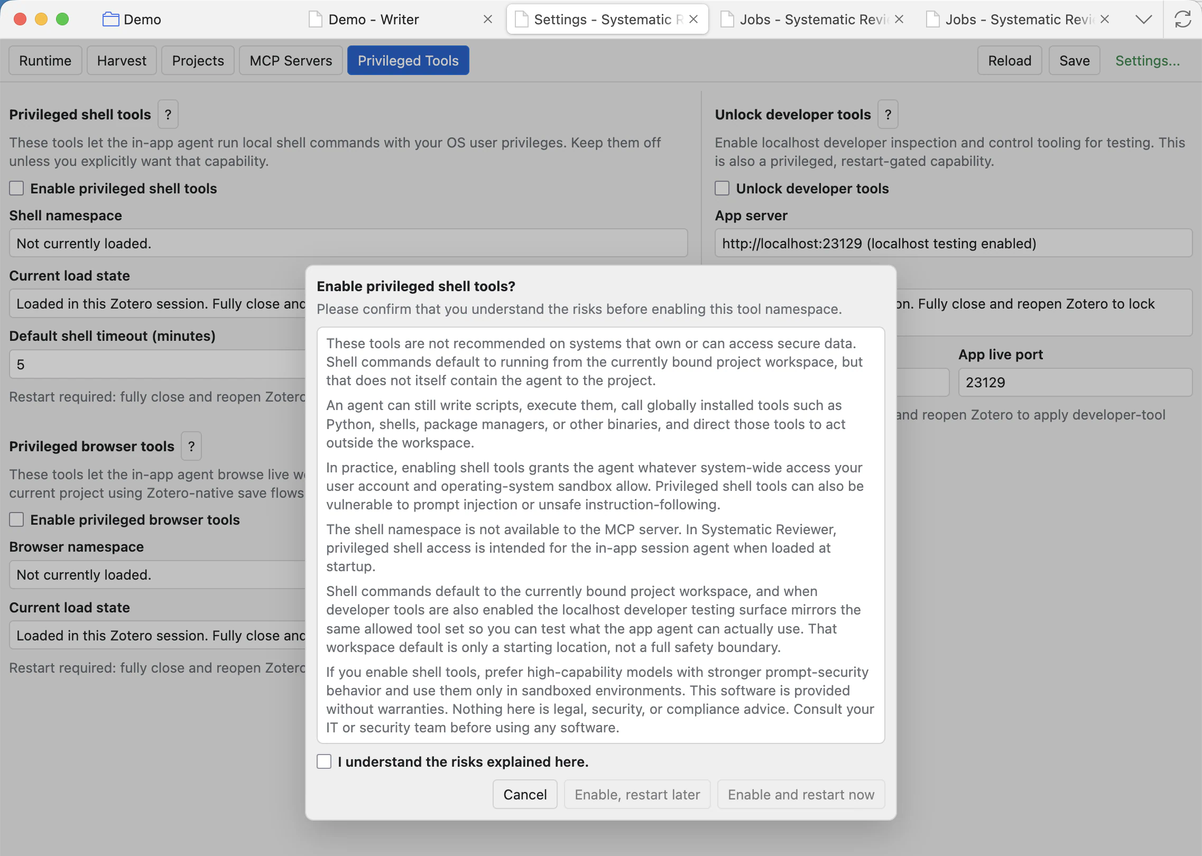Image resolution: width=1202 pixels, height=856 pixels.
Task: Open the Projects settings tab
Action: [x=198, y=61]
